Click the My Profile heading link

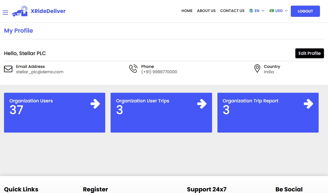pos(18,30)
